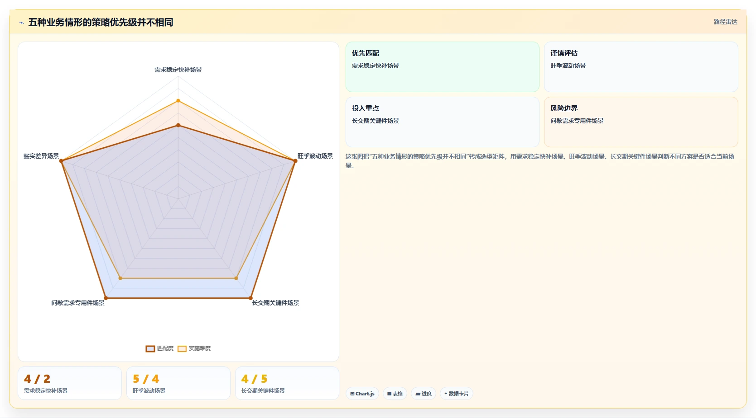Open the 风险边界 card
This screenshot has height=418, width=756.
point(641,122)
